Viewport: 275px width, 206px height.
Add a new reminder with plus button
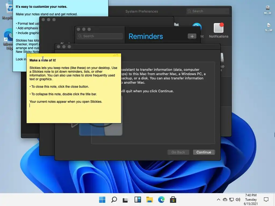tap(192, 36)
